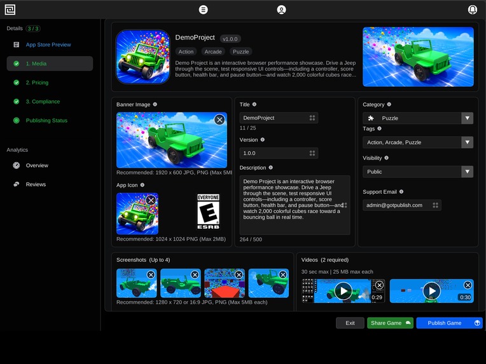Click the info icon next to Description
The height and width of the screenshot is (364, 486).
tap(270, 168)
